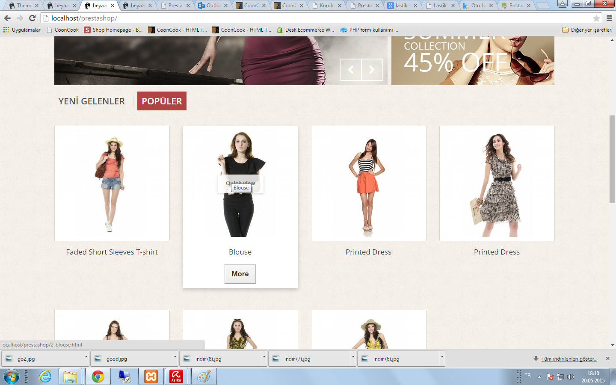Click the More button under Blouse

coord(240,274)
